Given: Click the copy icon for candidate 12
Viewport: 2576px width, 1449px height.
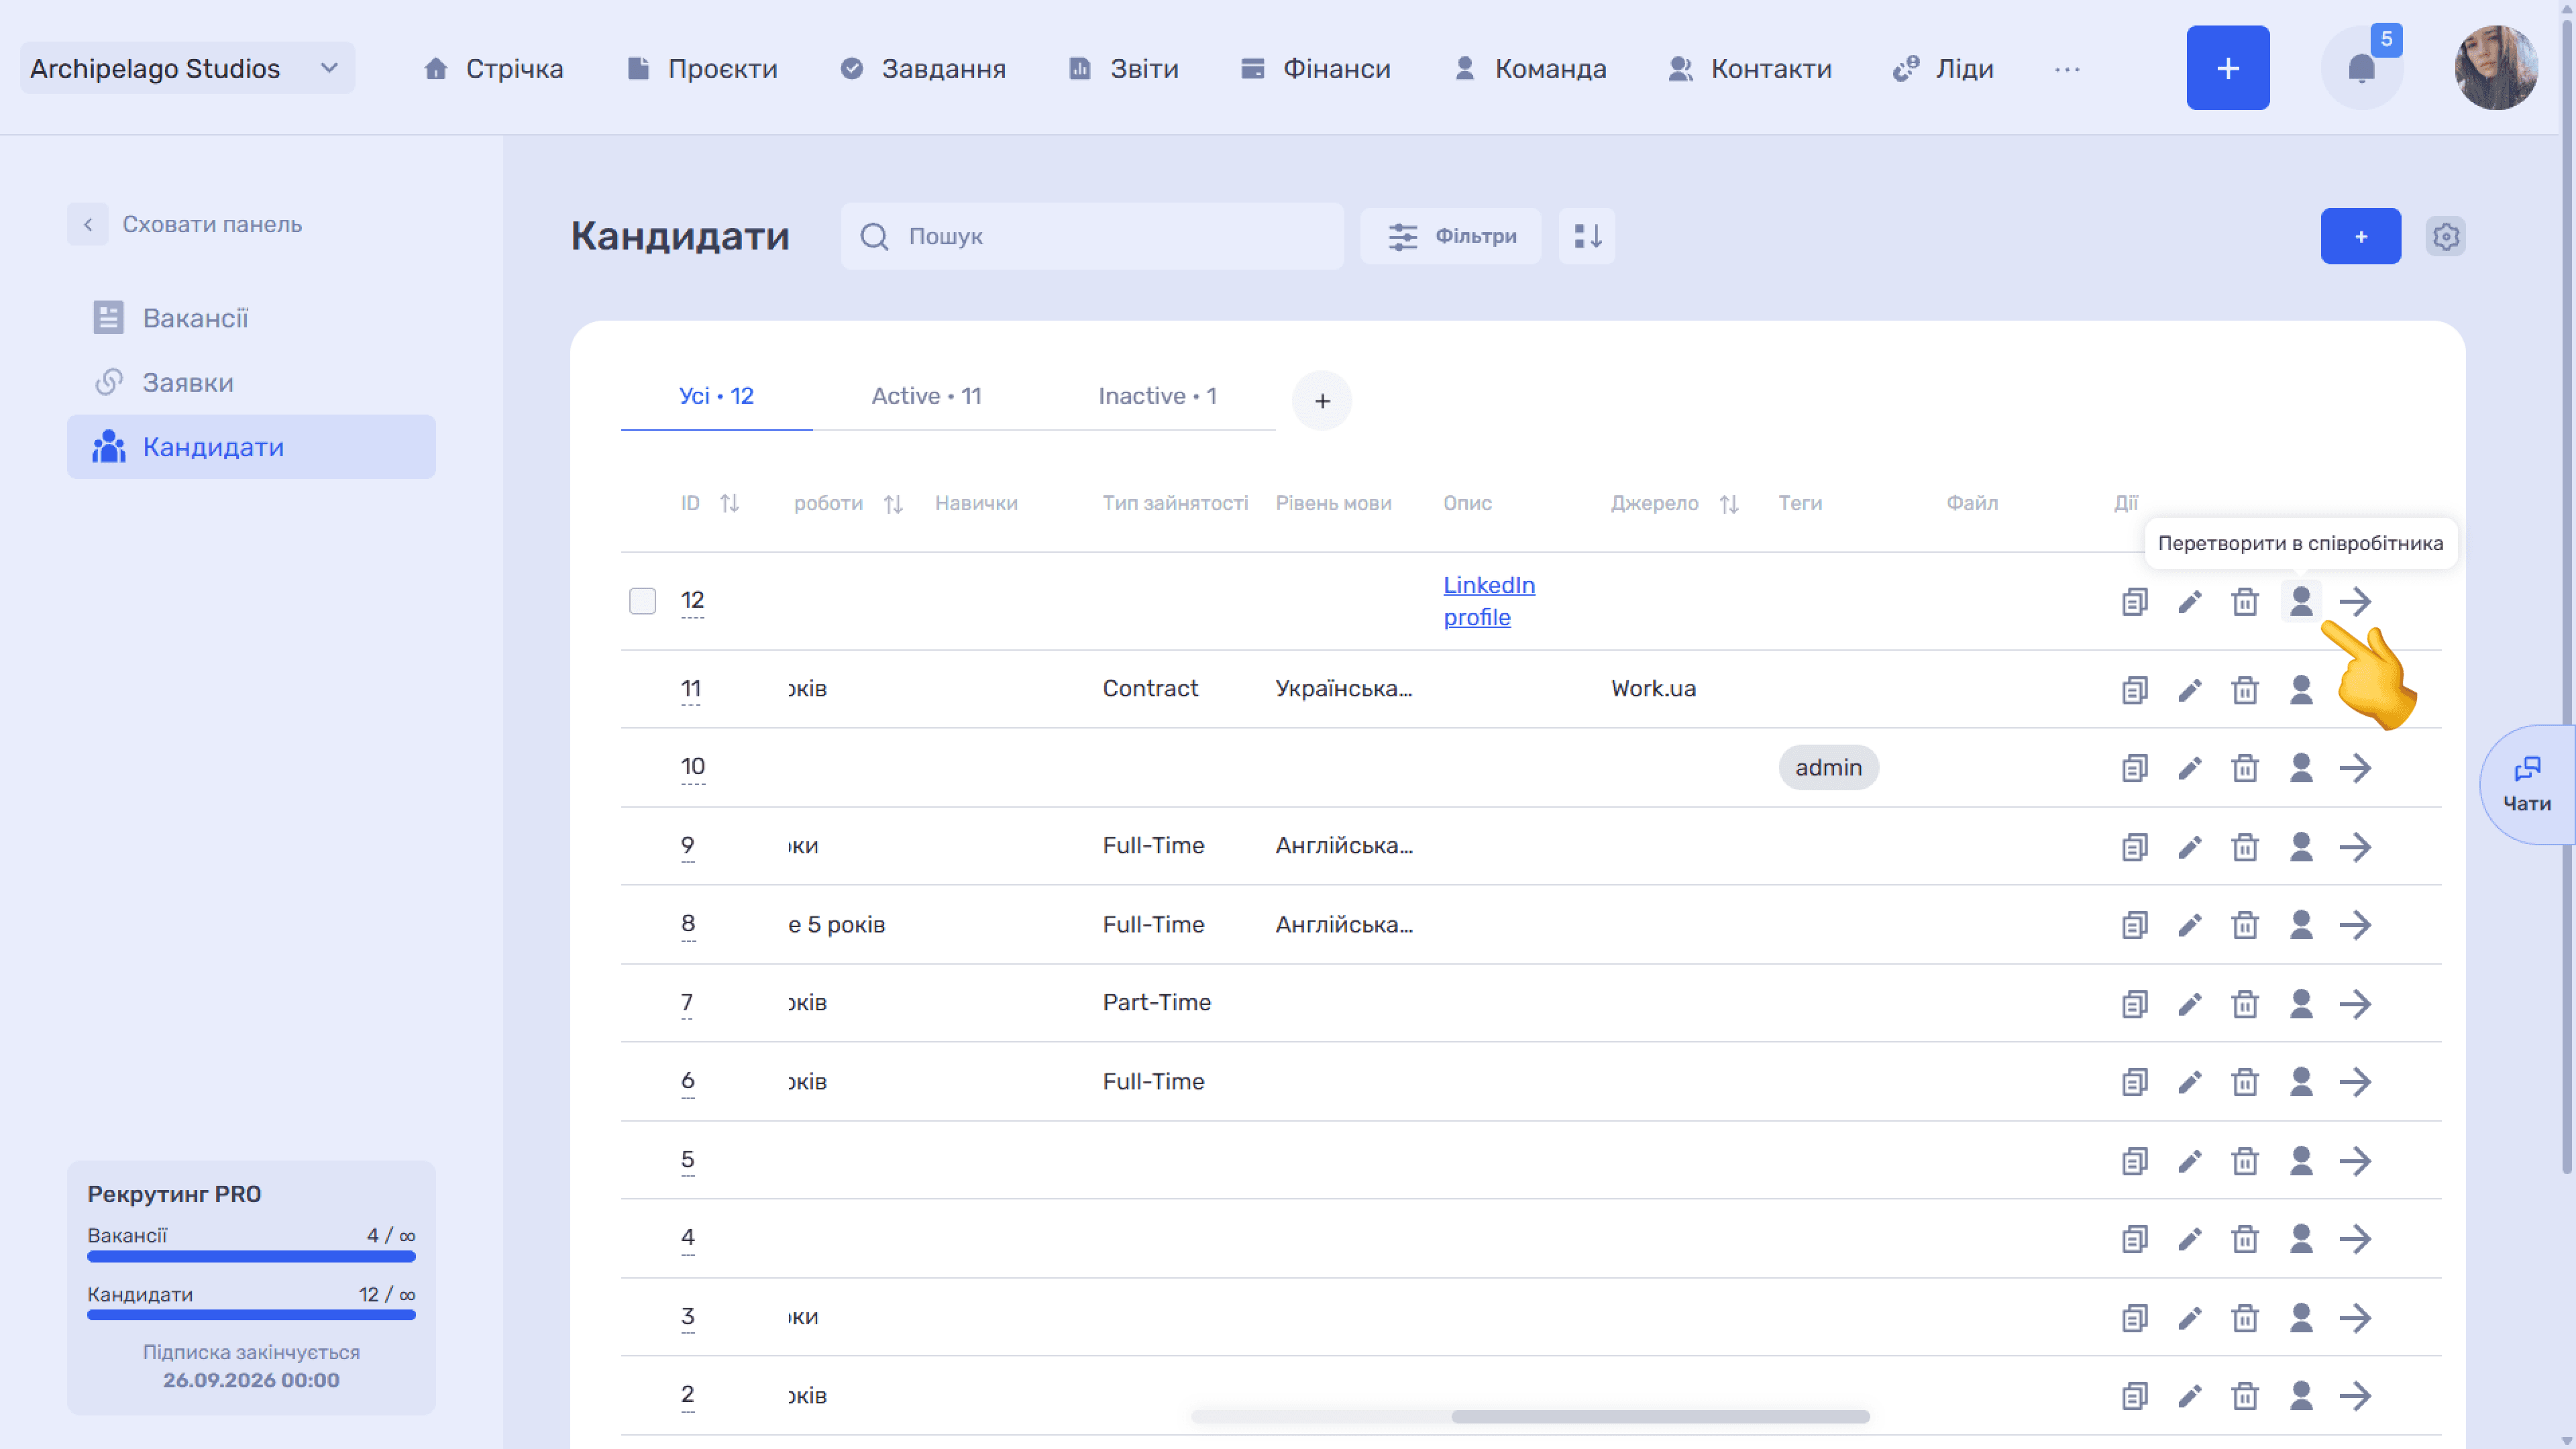Looking at the screenshot, I should [2134, 601].
